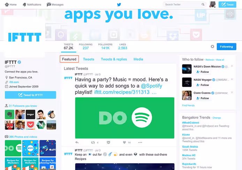
Task: View the 141K Followers list
Action: pos(105,46)
